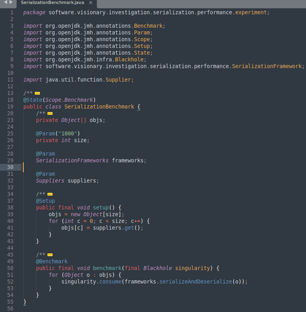Click 'SerializationFrameworks' type on line 29
The width and height of the screenshot is (306, 312).
click(x=72, y=161)
